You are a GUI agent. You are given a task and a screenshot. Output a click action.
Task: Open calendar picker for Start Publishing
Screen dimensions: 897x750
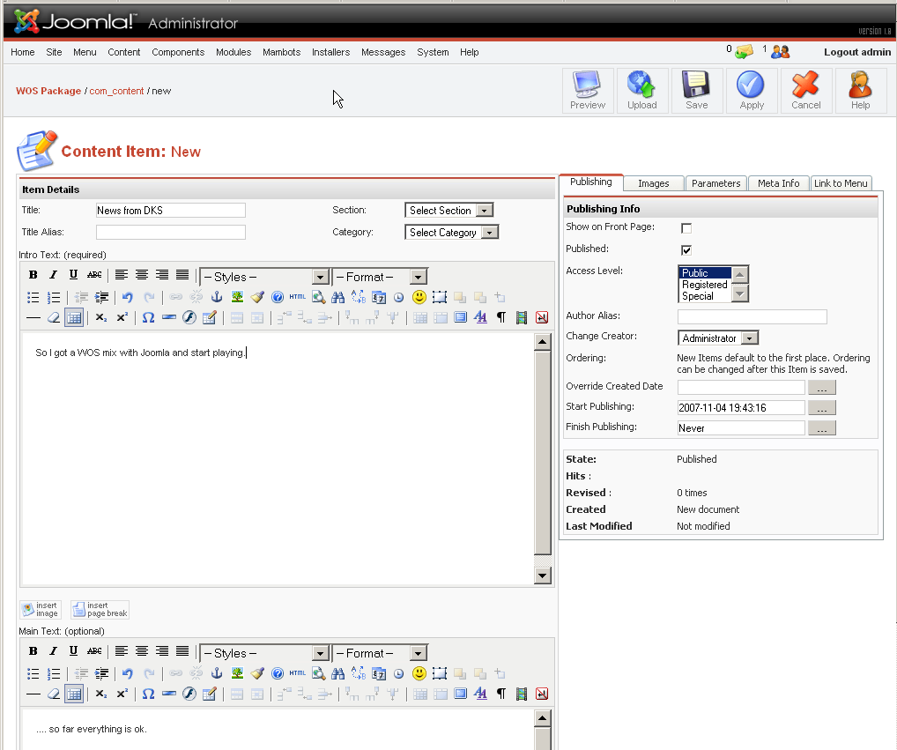822,408
